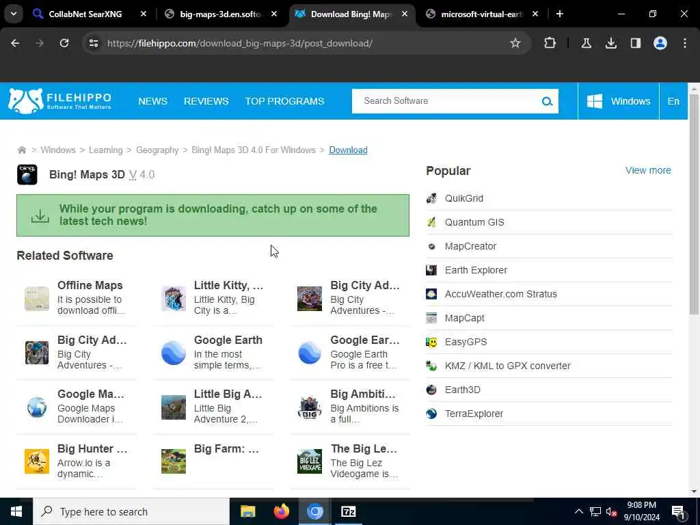The image size is (700, 525).
Task: Open the Chrome three-dot menu
Action: pos(685,43)
